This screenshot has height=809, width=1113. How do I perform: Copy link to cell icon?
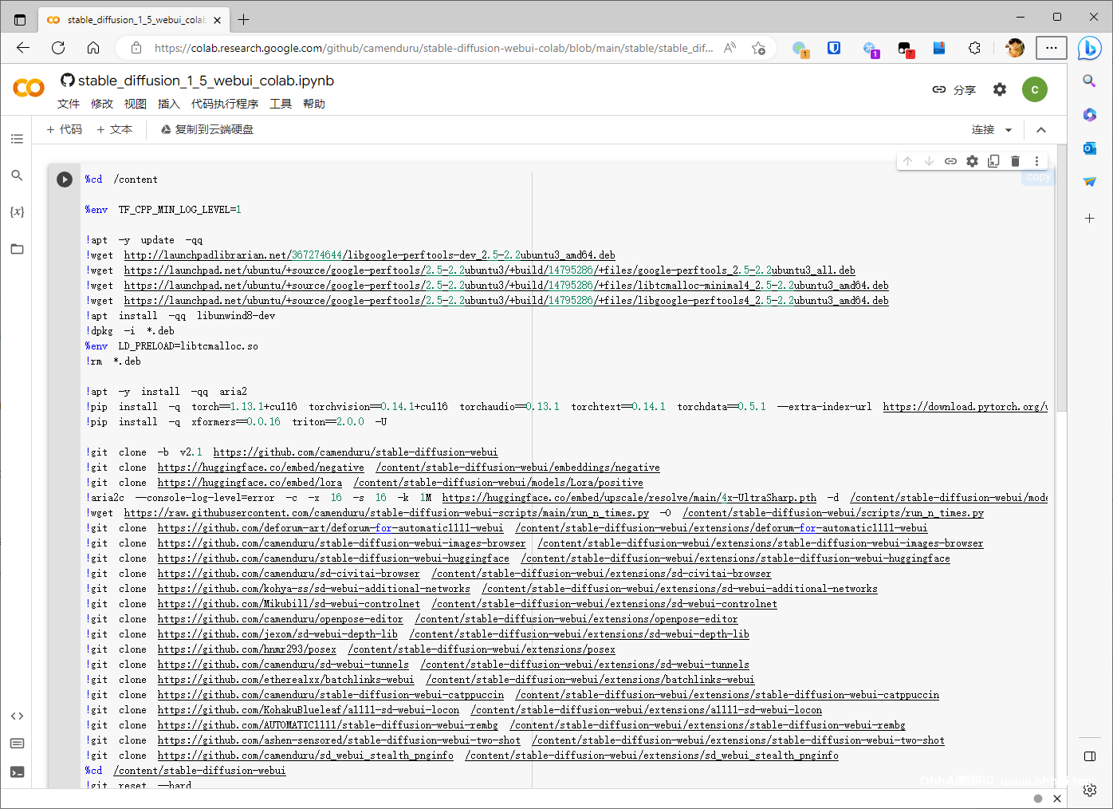(x=950, y=161)
